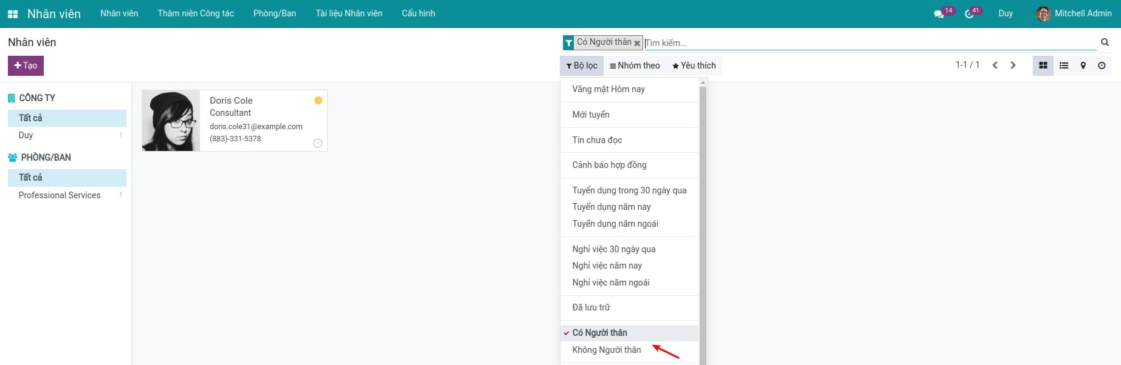The width and height of the screenshot is (1121, 365).
Task: Remove the Có Người thân filter tag
Action: [637, 43]
